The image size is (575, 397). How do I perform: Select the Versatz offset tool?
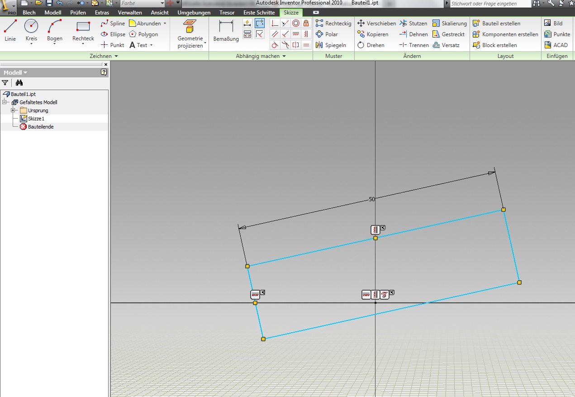pos(446,45)
